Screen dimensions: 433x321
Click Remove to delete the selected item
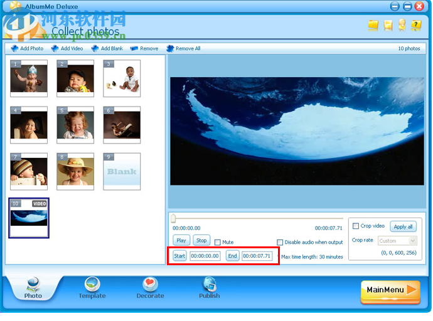[x=144, y=48]
